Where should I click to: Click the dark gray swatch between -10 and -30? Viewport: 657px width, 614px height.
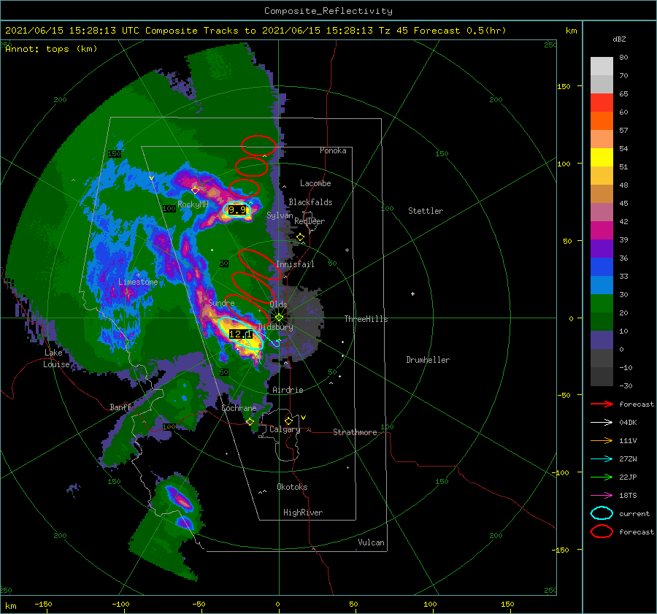[x=602, y=377]
